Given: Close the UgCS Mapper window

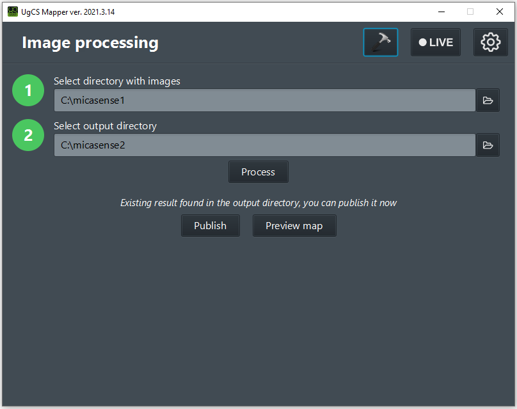Looking at the screenshot, I should (500, 12).
